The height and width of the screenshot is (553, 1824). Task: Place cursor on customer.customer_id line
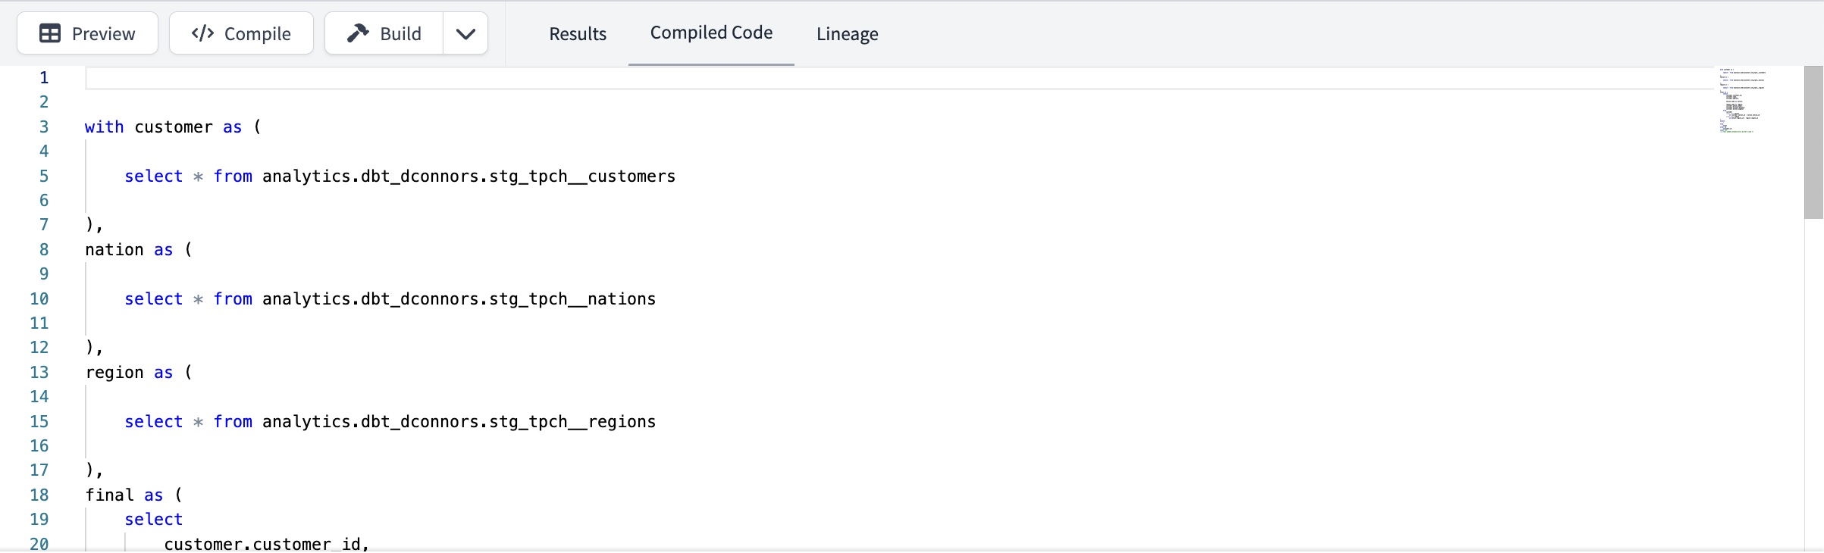[265, 543]
